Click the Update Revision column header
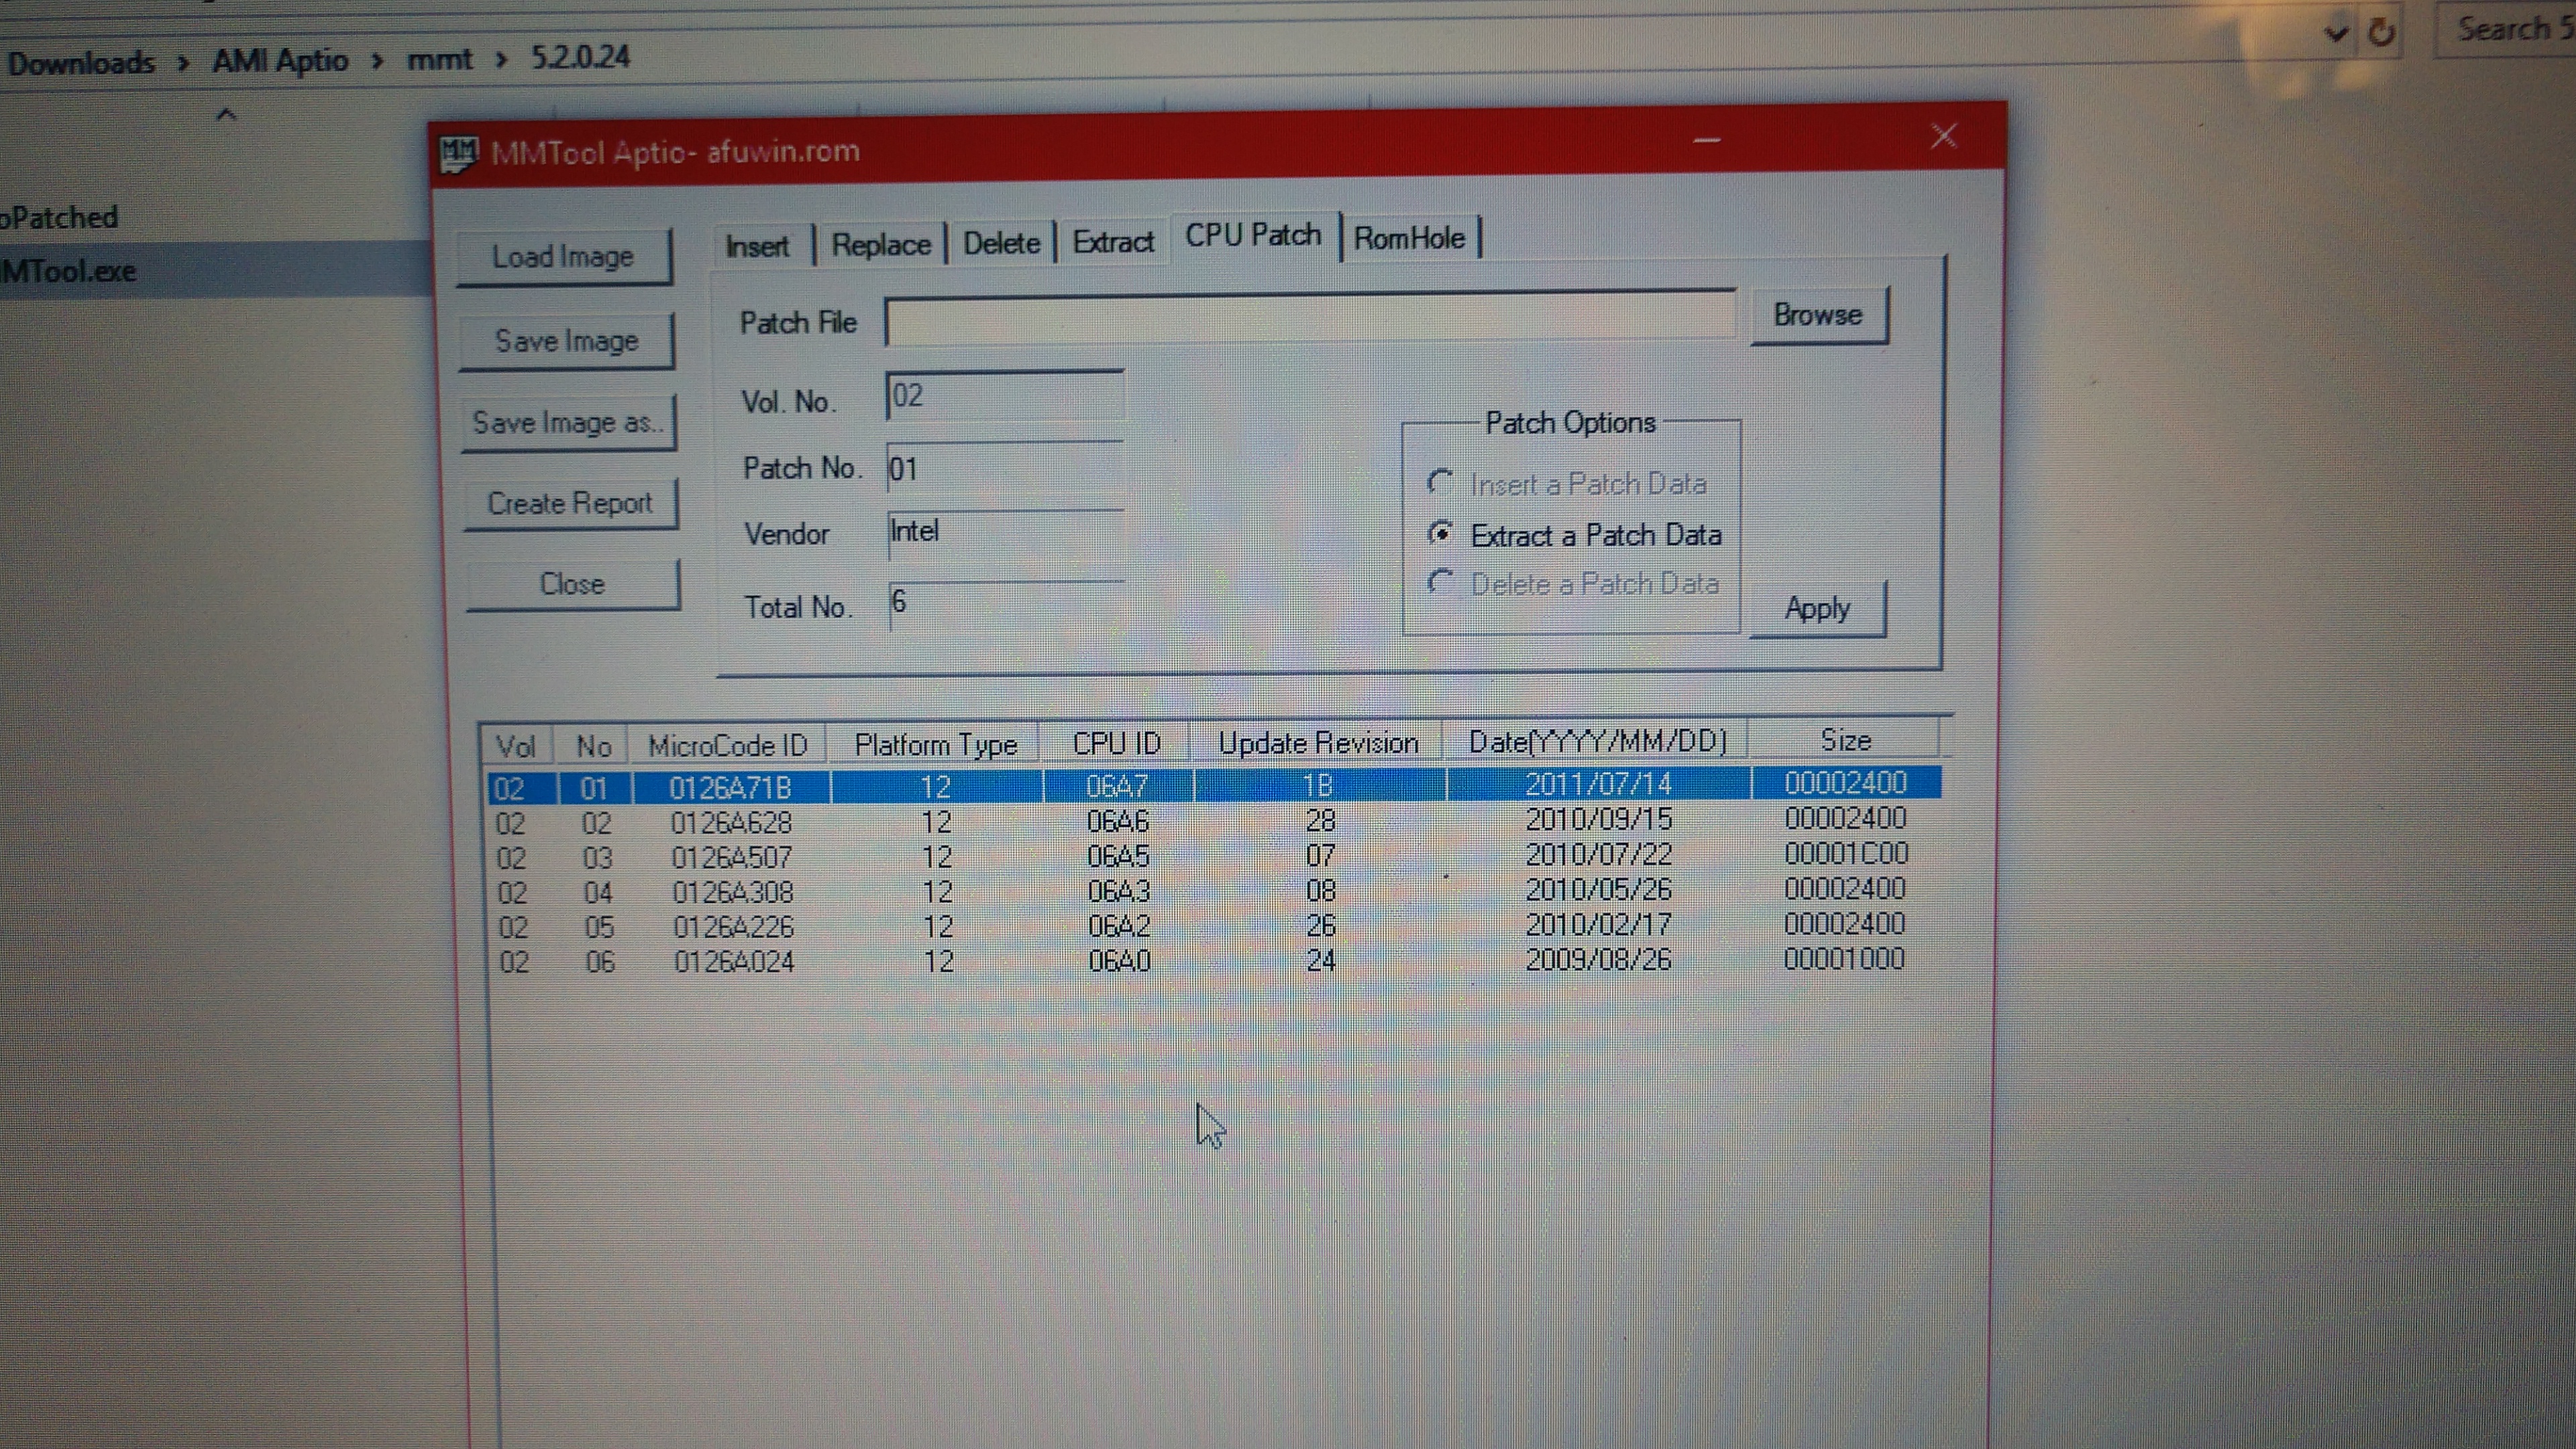Screen dimensions: 2576x1449 (1318, 743)
